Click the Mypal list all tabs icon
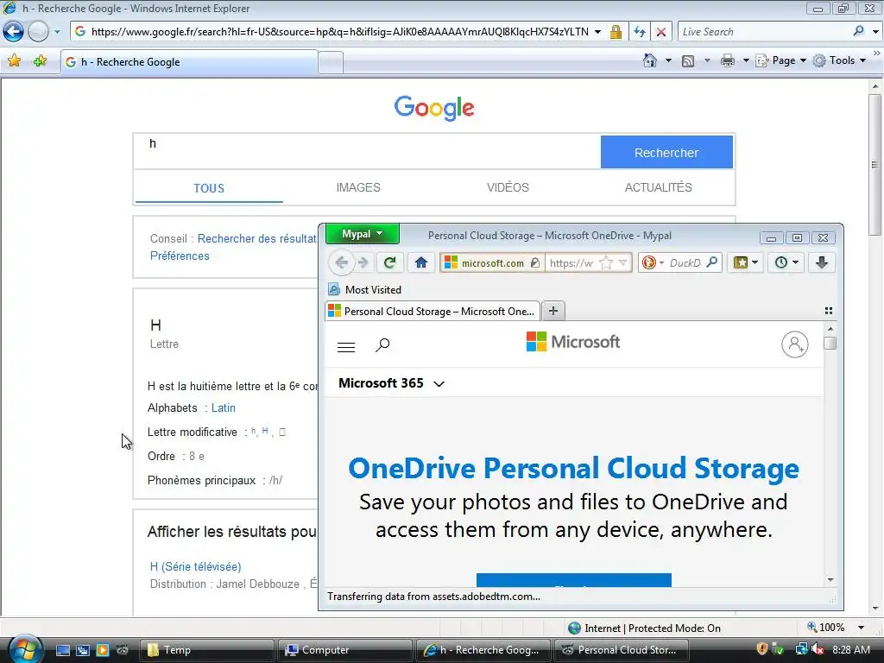 click(x=828, y=311)
